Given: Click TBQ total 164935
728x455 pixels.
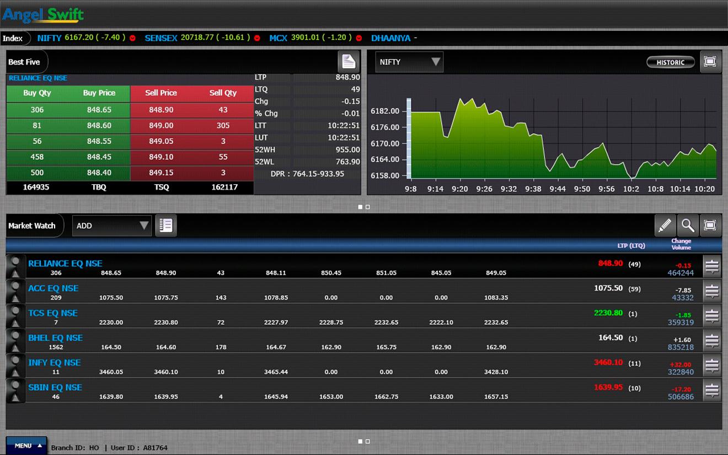Looking at the screenshot, I should 36,188.
